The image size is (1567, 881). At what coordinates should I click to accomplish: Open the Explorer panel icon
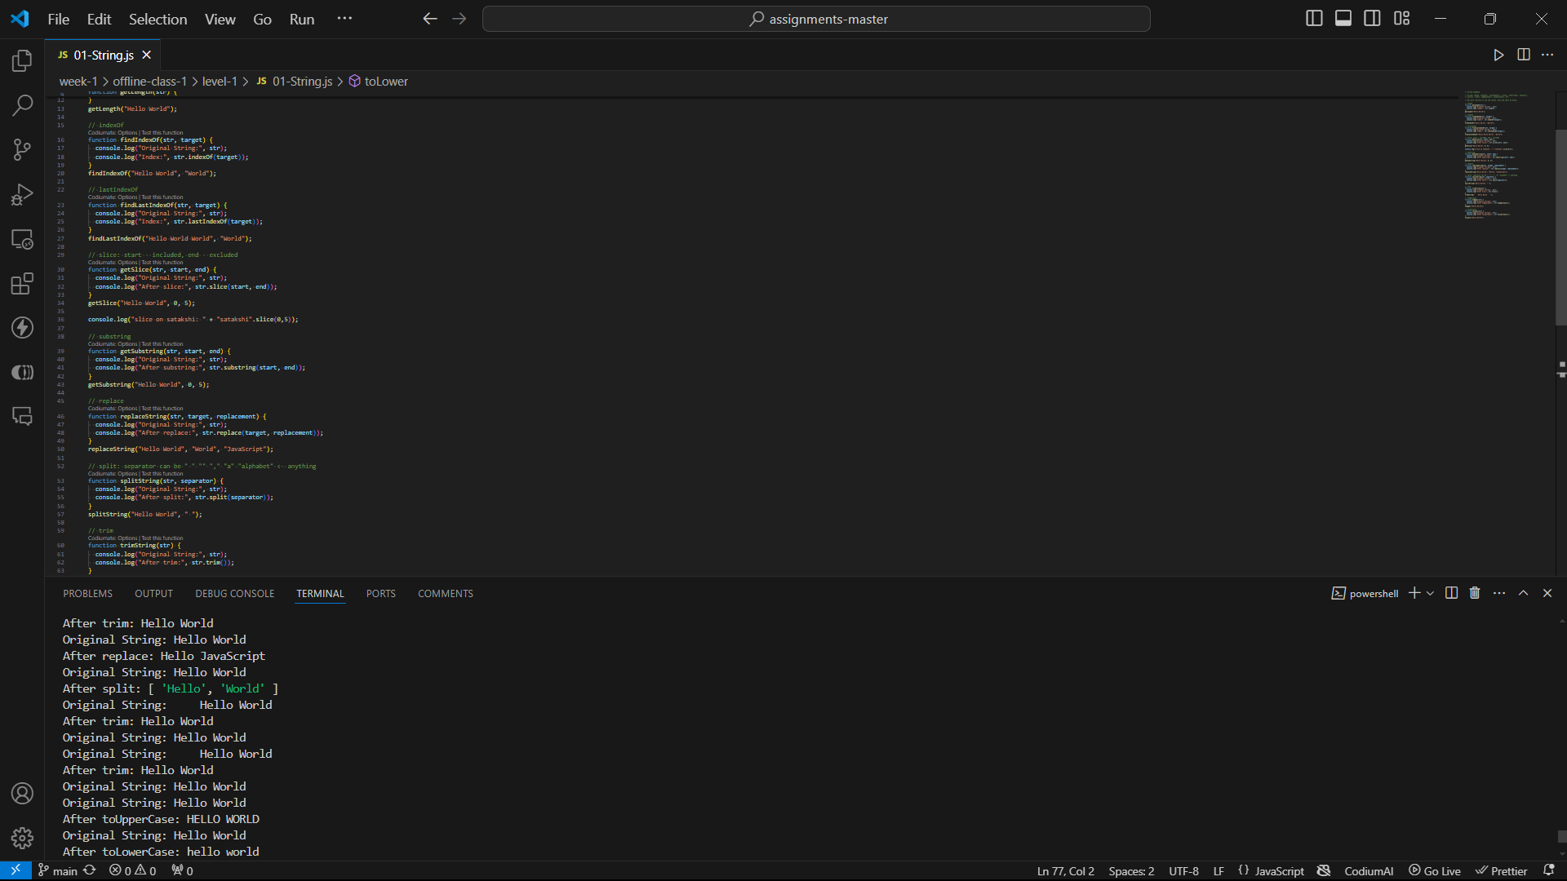[24, 61]
